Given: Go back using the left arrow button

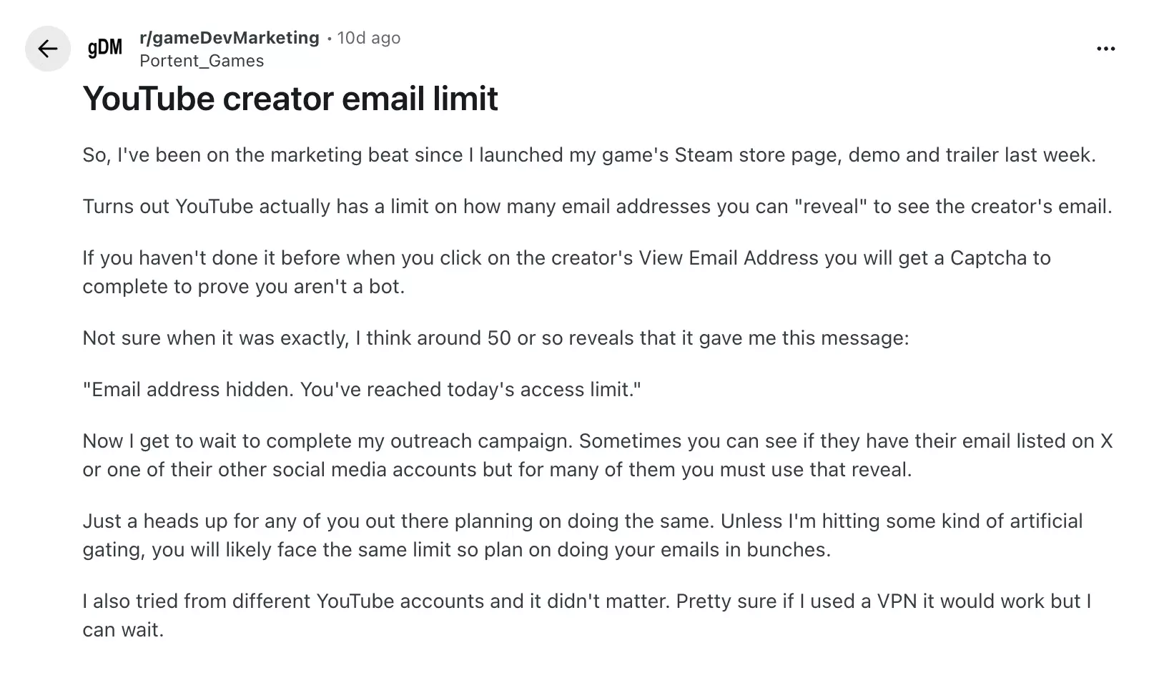Looking at the screenshot, I should (x=48, y=49).
